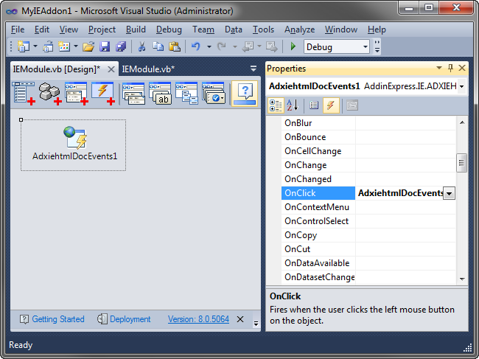The height and width of the screenshot is (359, 479).
Task: Close the IEModule.vb [Design] tab
Action: 111,69
